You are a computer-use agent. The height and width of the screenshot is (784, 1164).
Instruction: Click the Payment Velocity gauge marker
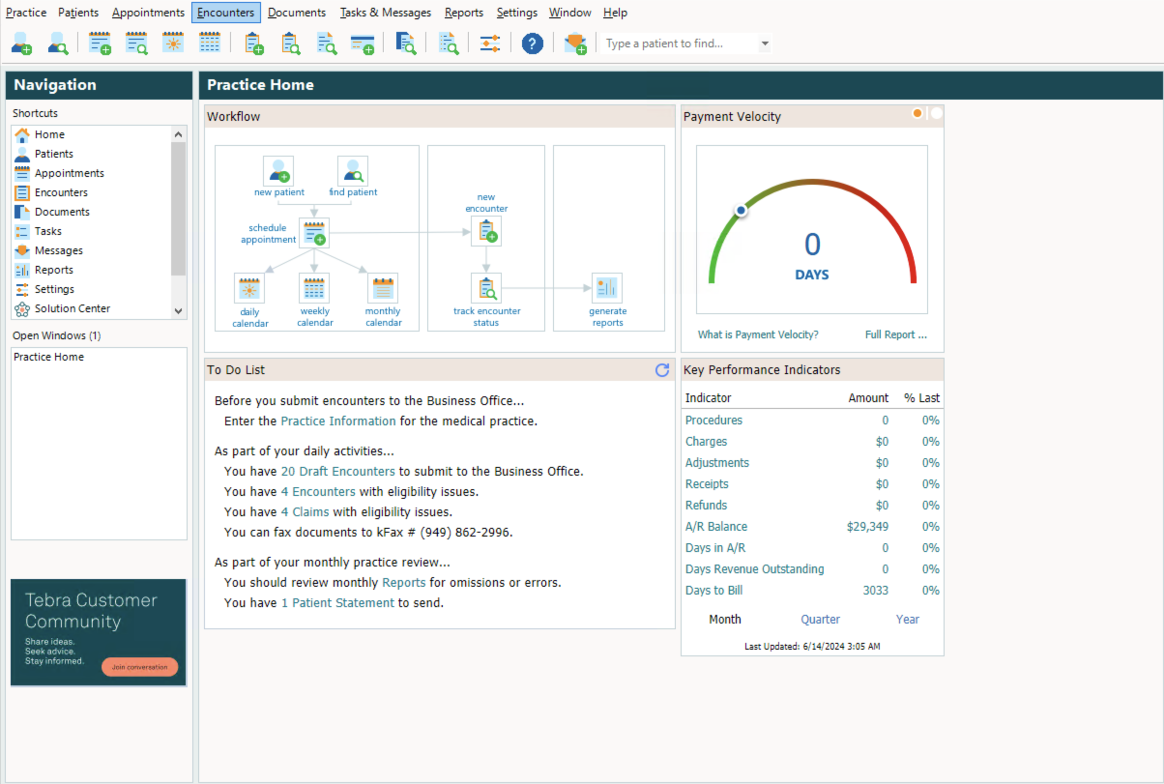(741, 210)
